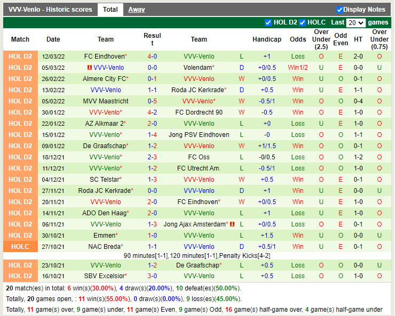Open Almere City FC team link

104,79
